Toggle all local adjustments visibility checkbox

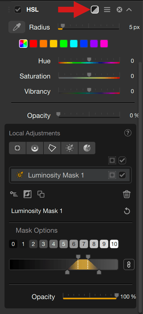click(122, 160)
